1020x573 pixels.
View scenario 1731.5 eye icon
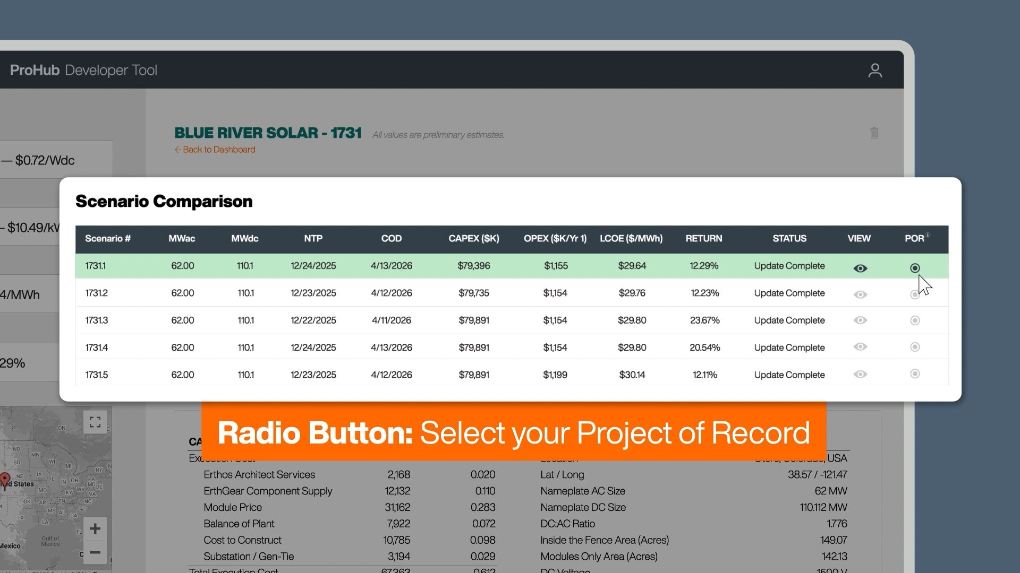click(x=860, y=375)
